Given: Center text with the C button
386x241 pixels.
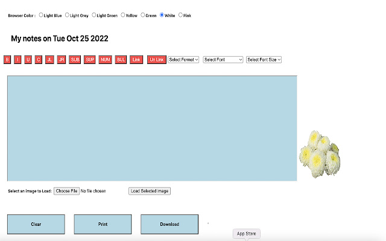Looking at the screenshot, I should point(38,60).
